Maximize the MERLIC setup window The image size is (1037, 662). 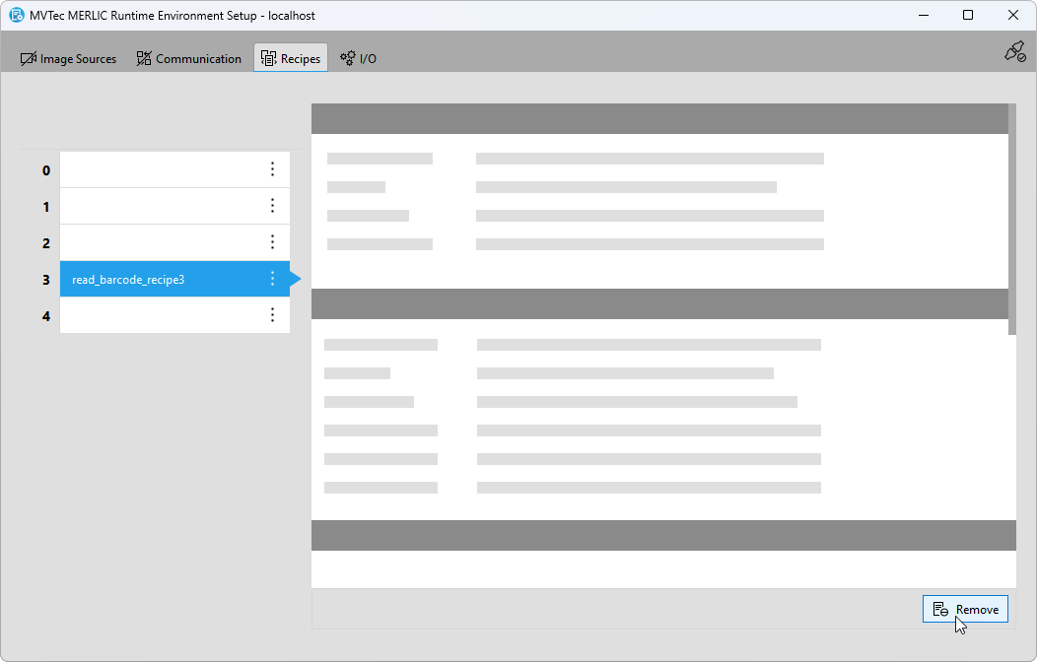[x=968, y=15]
